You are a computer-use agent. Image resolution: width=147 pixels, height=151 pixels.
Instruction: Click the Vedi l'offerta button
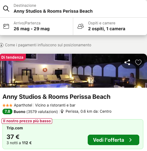coord(113,140)
